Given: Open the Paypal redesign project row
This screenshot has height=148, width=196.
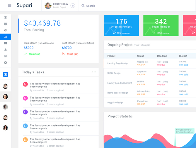Looking at the screenshot, I should [115, 103].
